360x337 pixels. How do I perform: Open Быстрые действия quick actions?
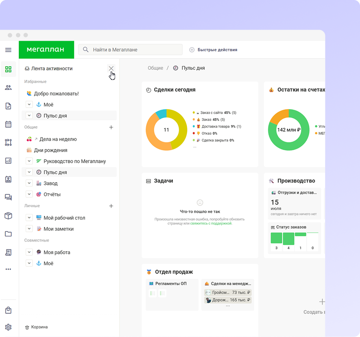pos(213,50)
